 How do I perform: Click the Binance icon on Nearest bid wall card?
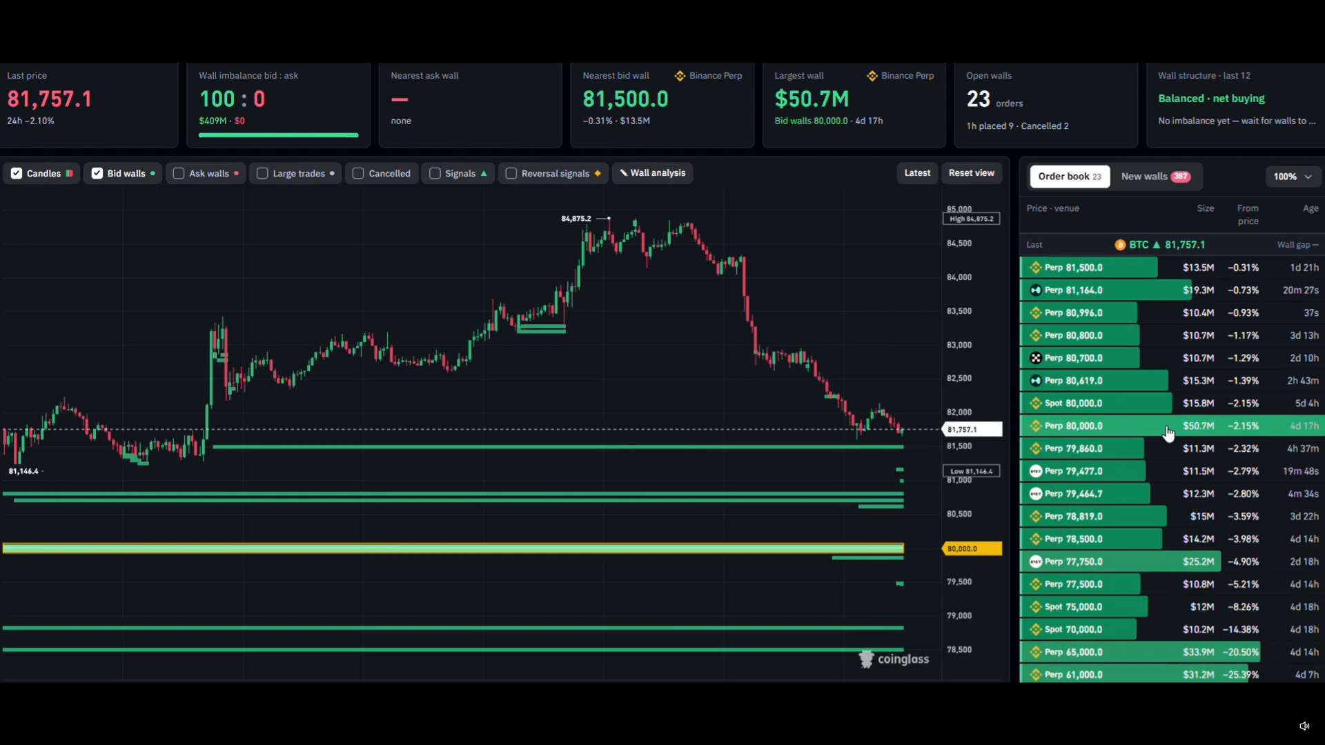pos(680,76)
